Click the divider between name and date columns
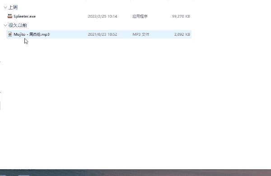Image resolution: width=271 pixels, height=176 pixels. pos(86,1)
